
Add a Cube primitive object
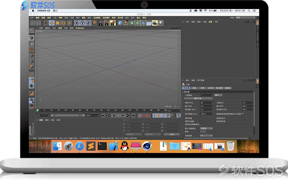[x=120, y=23]
